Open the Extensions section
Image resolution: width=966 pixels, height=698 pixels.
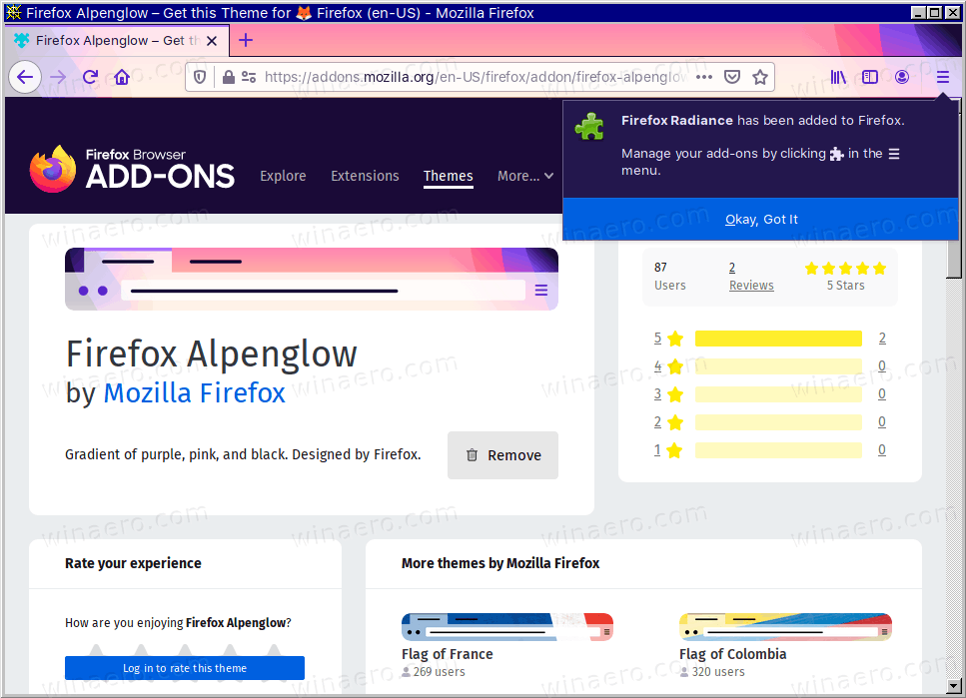click(x=365, y=176)
